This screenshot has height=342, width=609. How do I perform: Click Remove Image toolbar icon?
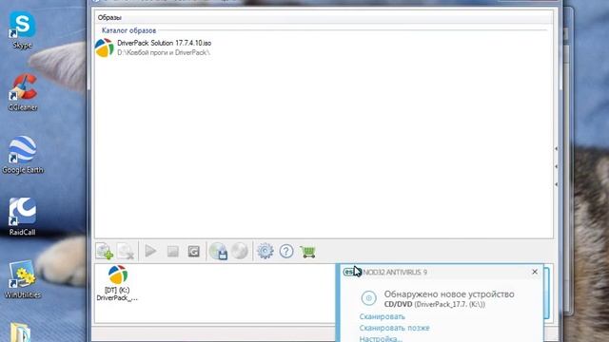click(126, 251)
